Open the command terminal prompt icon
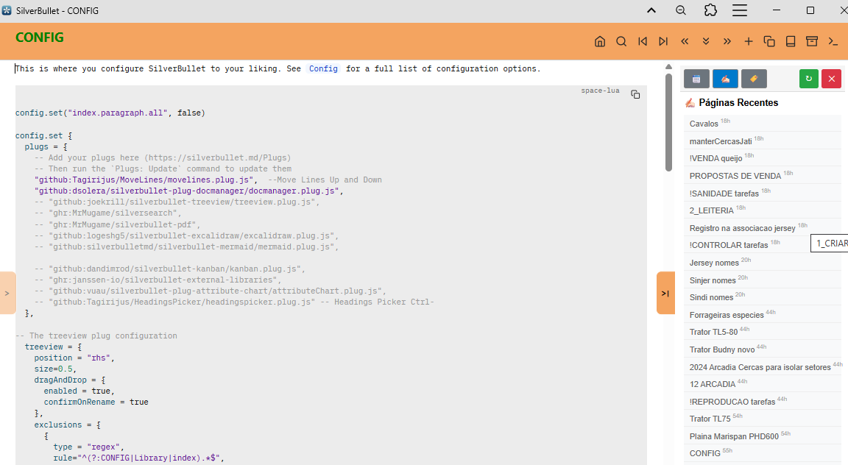The width and height of the screenshot is (848, 465). coord(833,42)
